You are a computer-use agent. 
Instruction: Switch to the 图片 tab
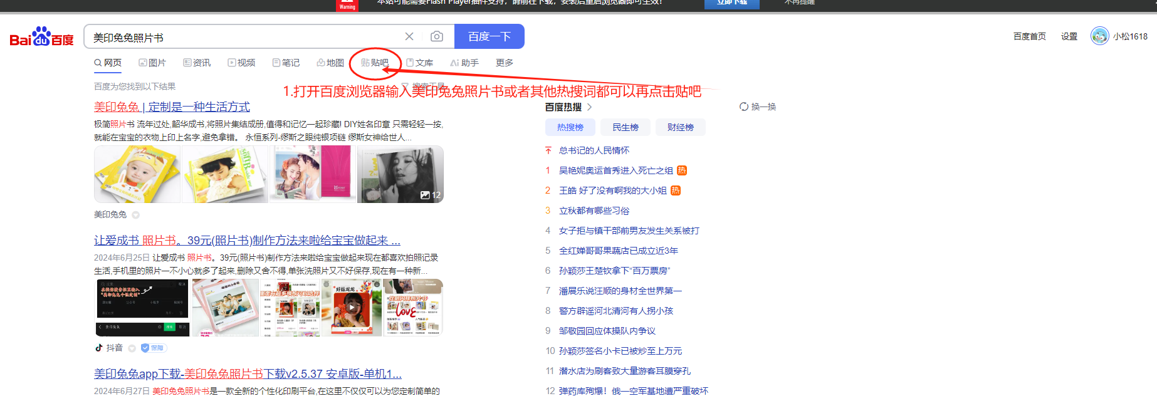(x=152, y=63)
